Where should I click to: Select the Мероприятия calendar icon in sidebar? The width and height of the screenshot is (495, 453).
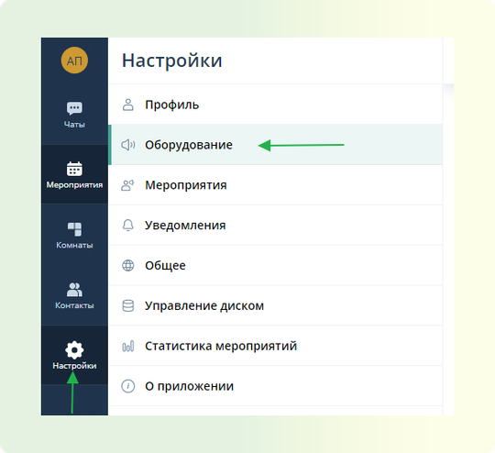(x=74, y=169)
